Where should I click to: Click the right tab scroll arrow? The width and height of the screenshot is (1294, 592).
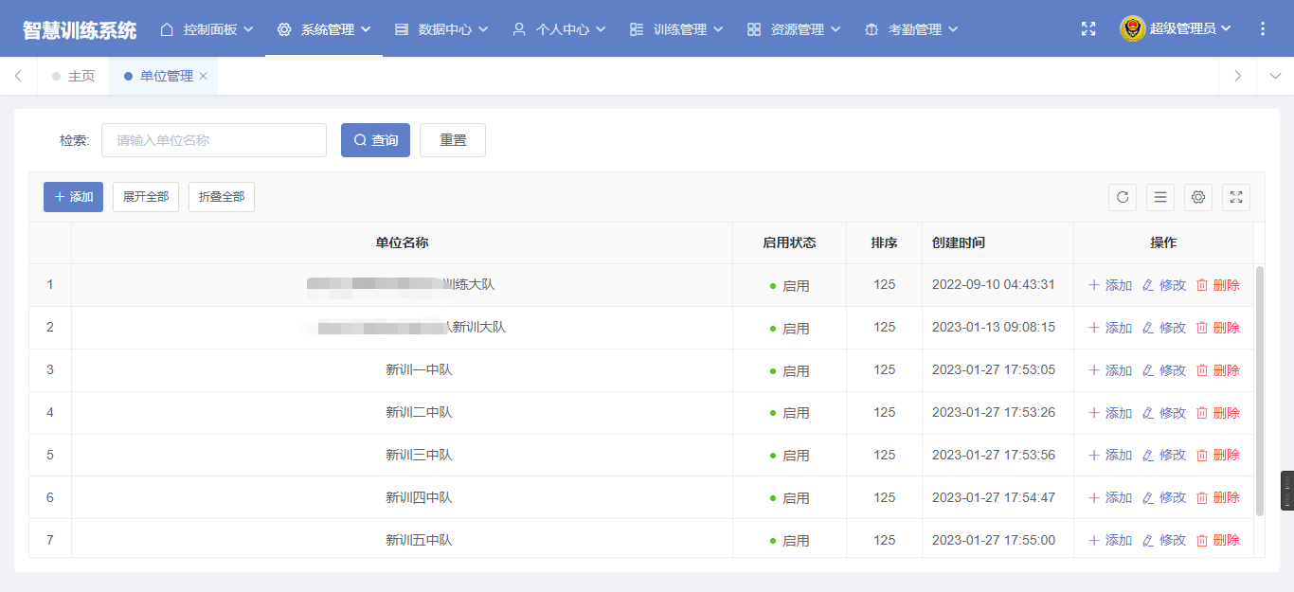click(x=1237, y=76)
